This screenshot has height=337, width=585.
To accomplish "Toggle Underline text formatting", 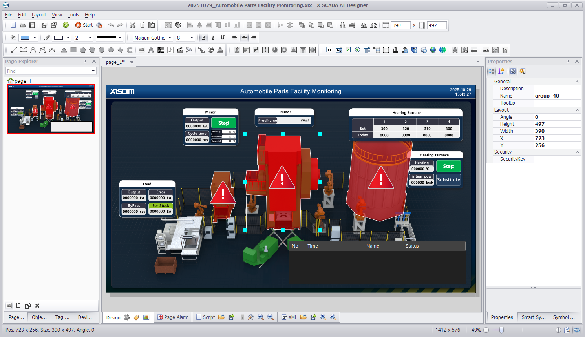I will coord(223,38).
